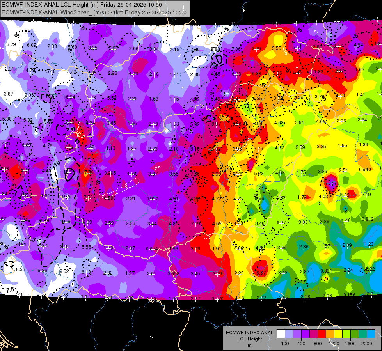382x351 pixels.
Task: Click the legend label 400
Action: click(301, 344)
